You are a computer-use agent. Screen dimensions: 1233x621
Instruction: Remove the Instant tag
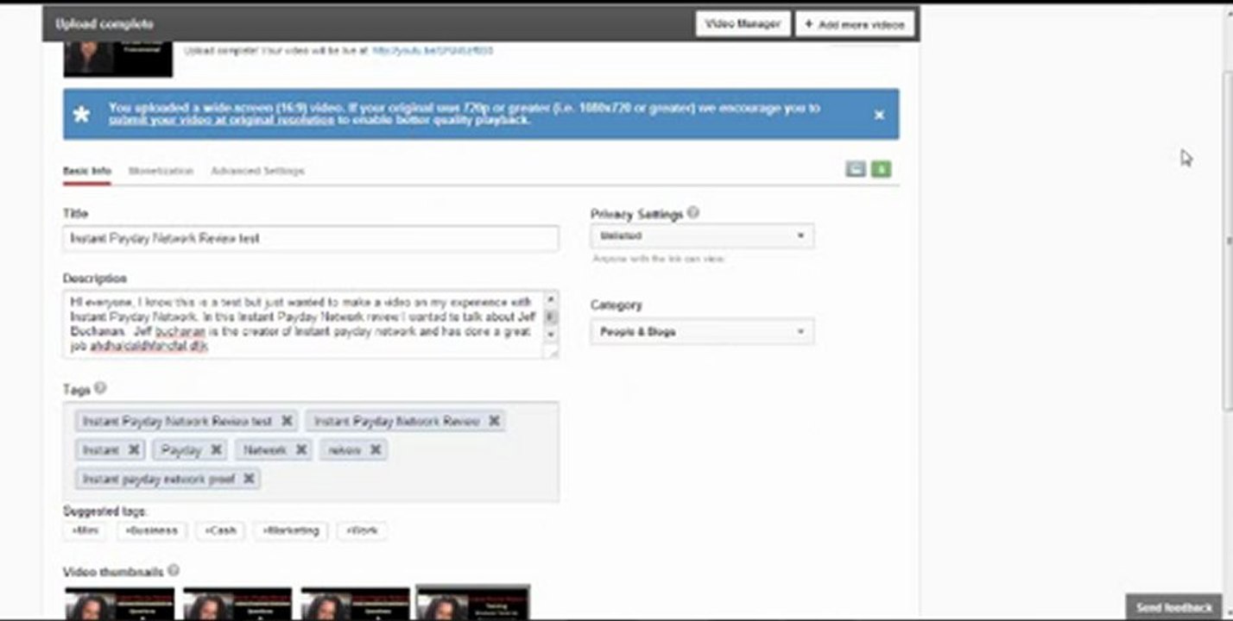pos(134,449)
